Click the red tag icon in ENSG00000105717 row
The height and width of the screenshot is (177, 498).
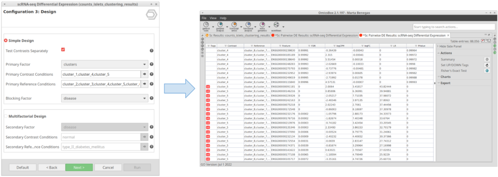208,159
